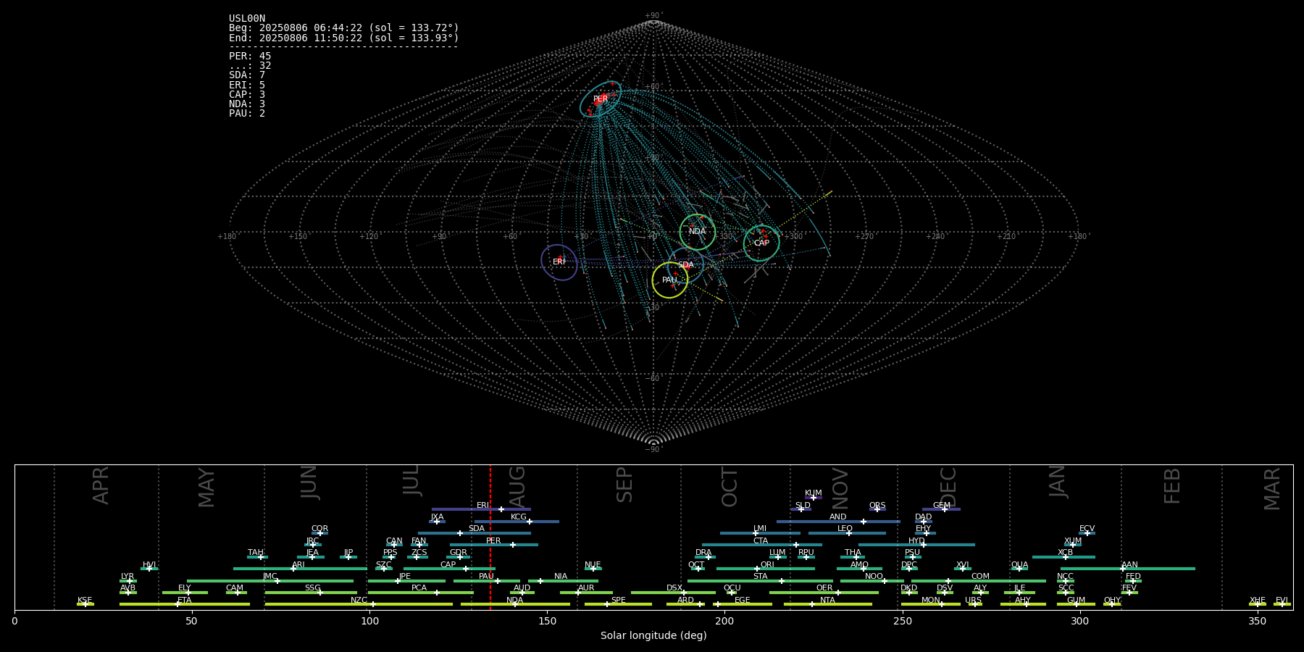Screen dimensions: 1304x652
Task: Click the ORI shower bar in timeline
Action: coord(766,569)
